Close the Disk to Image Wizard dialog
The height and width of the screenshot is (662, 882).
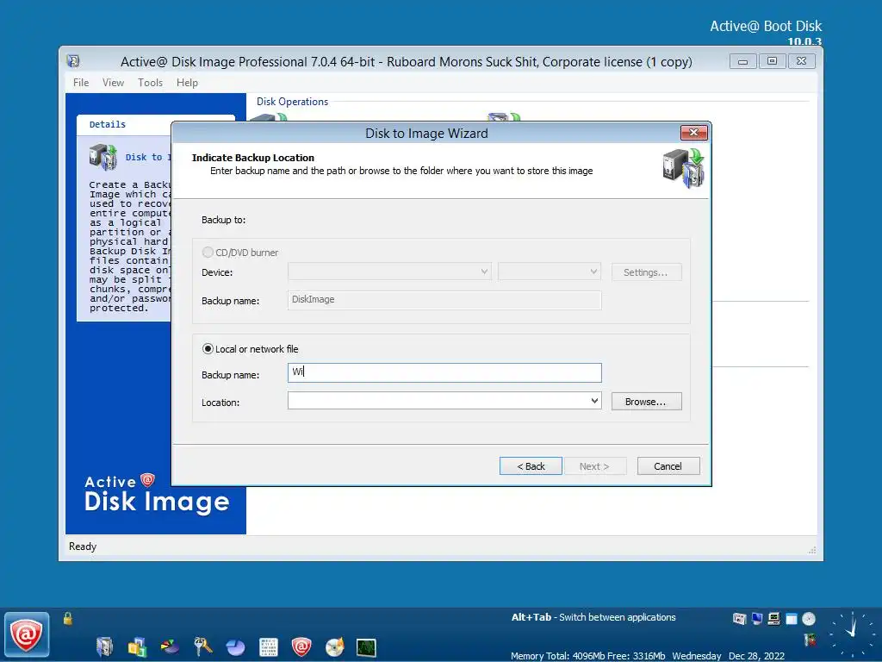click(x=693, y=132)
